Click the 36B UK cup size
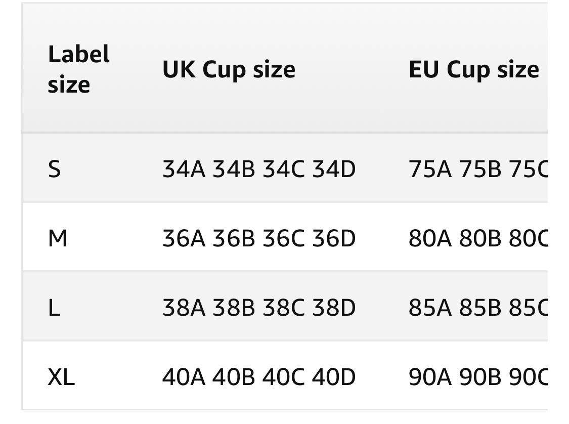The width and height of the screenshot is (569, 424). pyautogui.click(x=234, y=238)
